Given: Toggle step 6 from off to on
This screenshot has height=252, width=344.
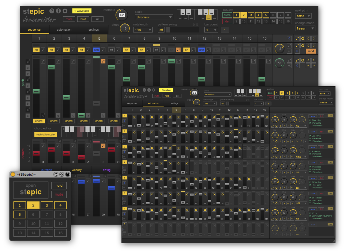Looking at the screenshot, I should (x=111, y=50).
